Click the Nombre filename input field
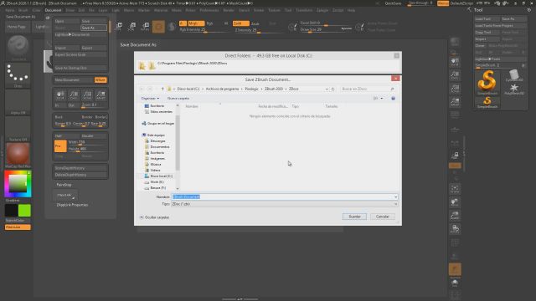The image size is (536, 301). coord(285,197)
